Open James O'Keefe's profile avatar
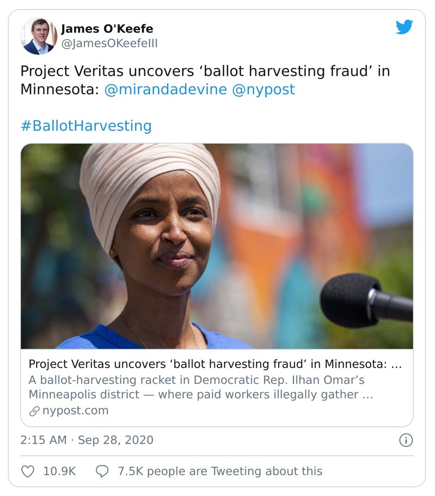This screenshot has height=496, width=435. [38, 36]
